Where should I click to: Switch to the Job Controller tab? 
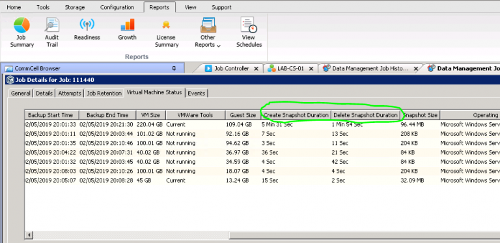231,68
